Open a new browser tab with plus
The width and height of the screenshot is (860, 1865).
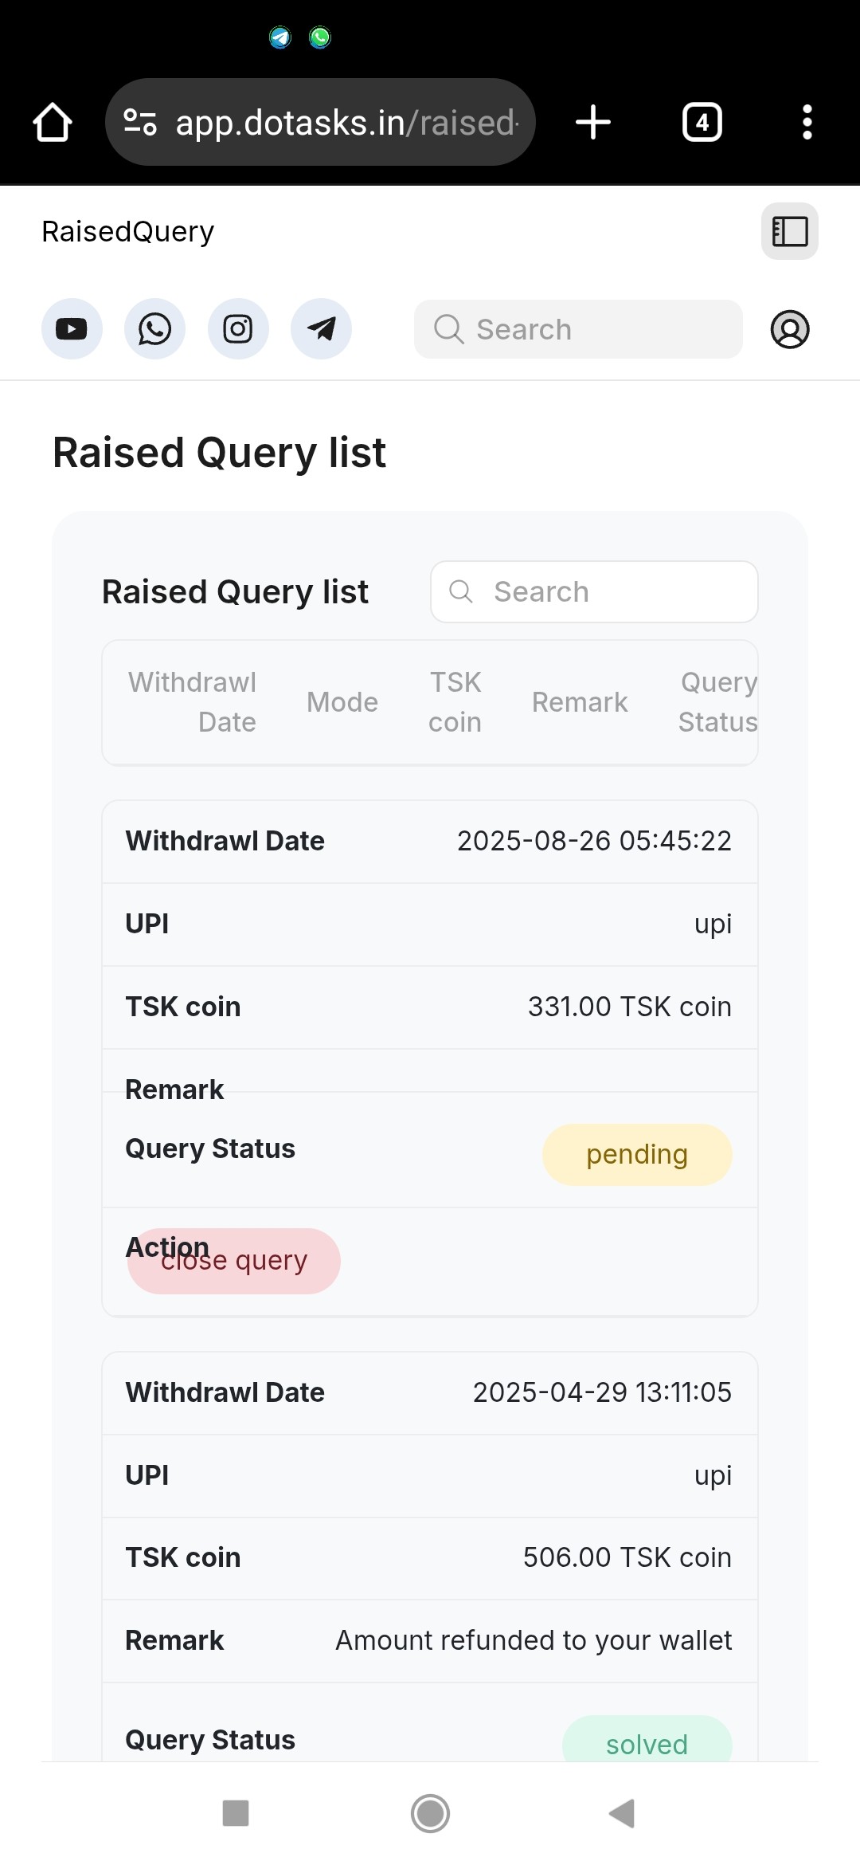[x=593, y=123]
